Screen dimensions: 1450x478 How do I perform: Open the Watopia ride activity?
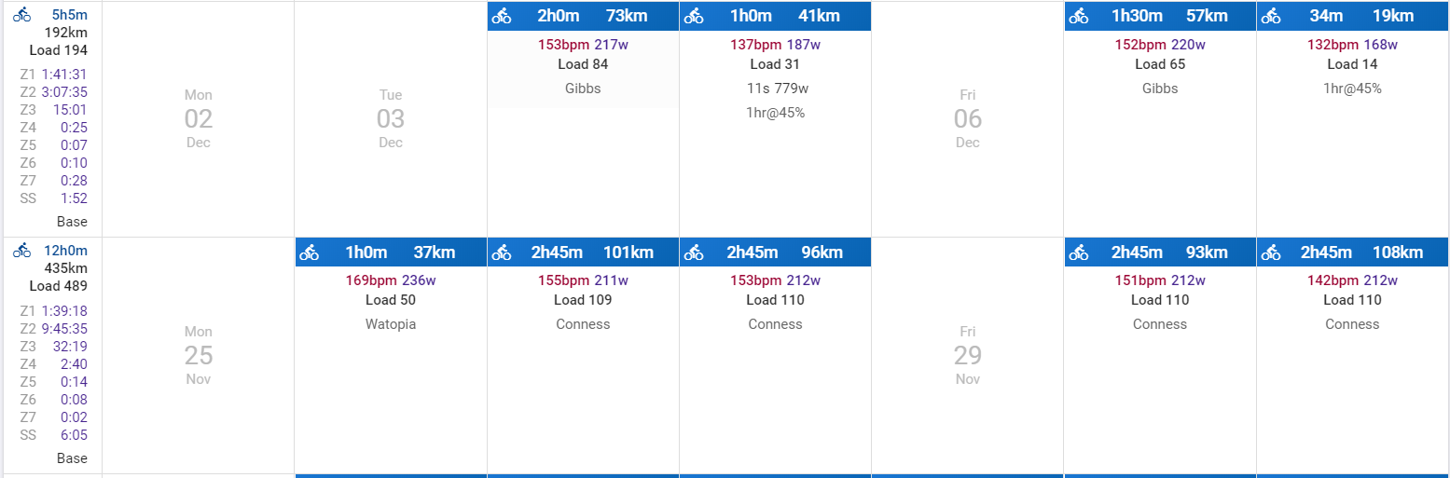point(391,289)
